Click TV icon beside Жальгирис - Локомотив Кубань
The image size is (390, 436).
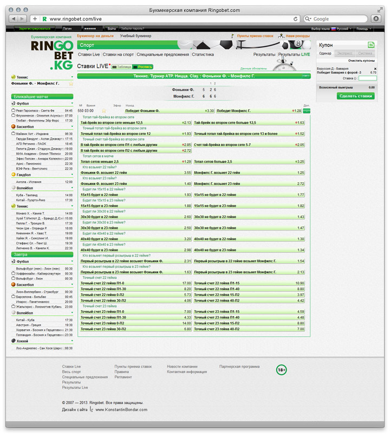[x=13, y=306]
